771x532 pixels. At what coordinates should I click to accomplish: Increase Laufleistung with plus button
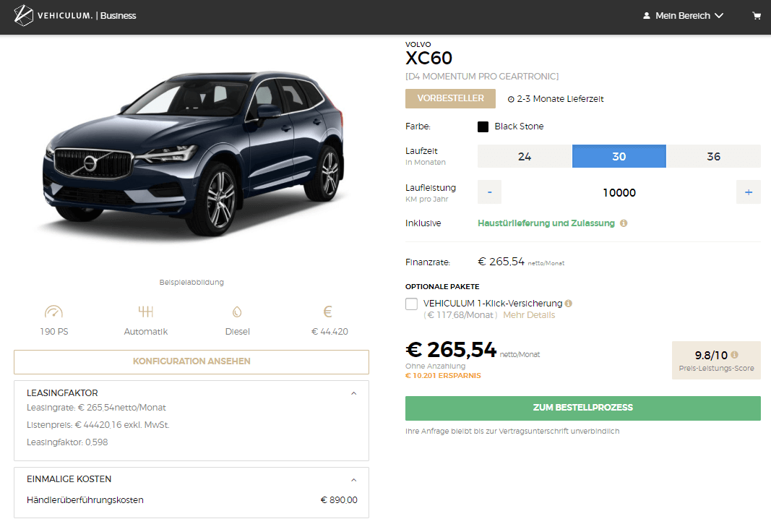point(748,192)
